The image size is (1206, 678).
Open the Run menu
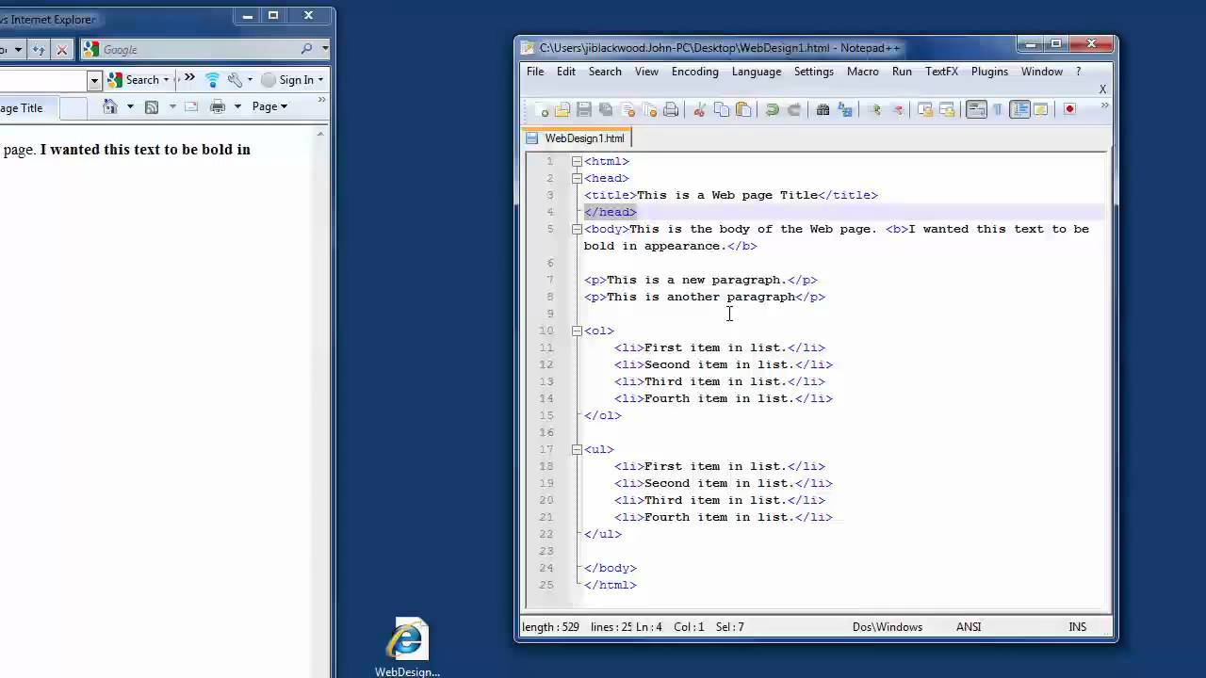click(x=902, y=72)
